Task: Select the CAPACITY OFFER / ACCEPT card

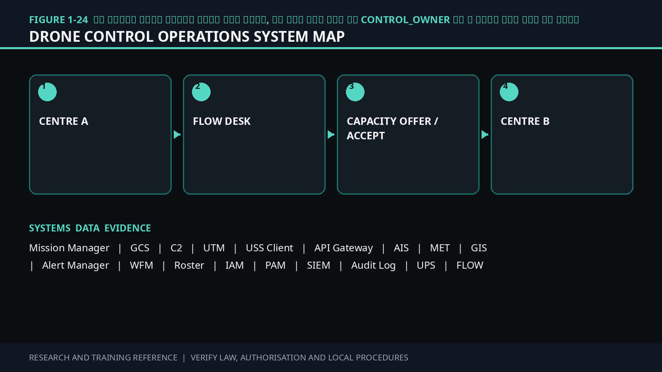Action: click(x=408, y=134)
